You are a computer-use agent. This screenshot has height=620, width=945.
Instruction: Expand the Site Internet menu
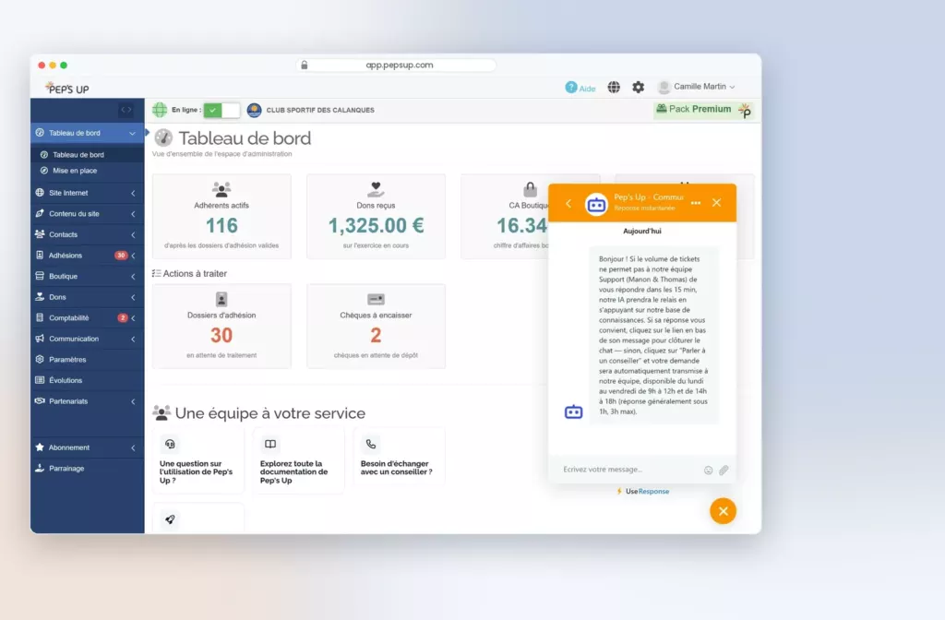(87, 193)
